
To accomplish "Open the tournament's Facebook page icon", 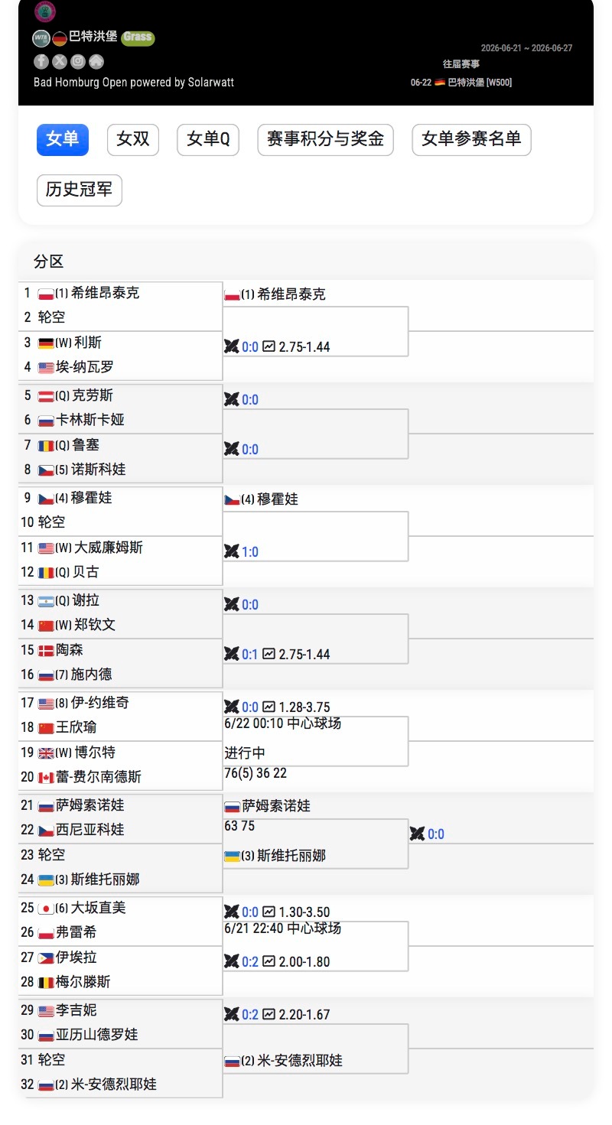I will [41, 62].
